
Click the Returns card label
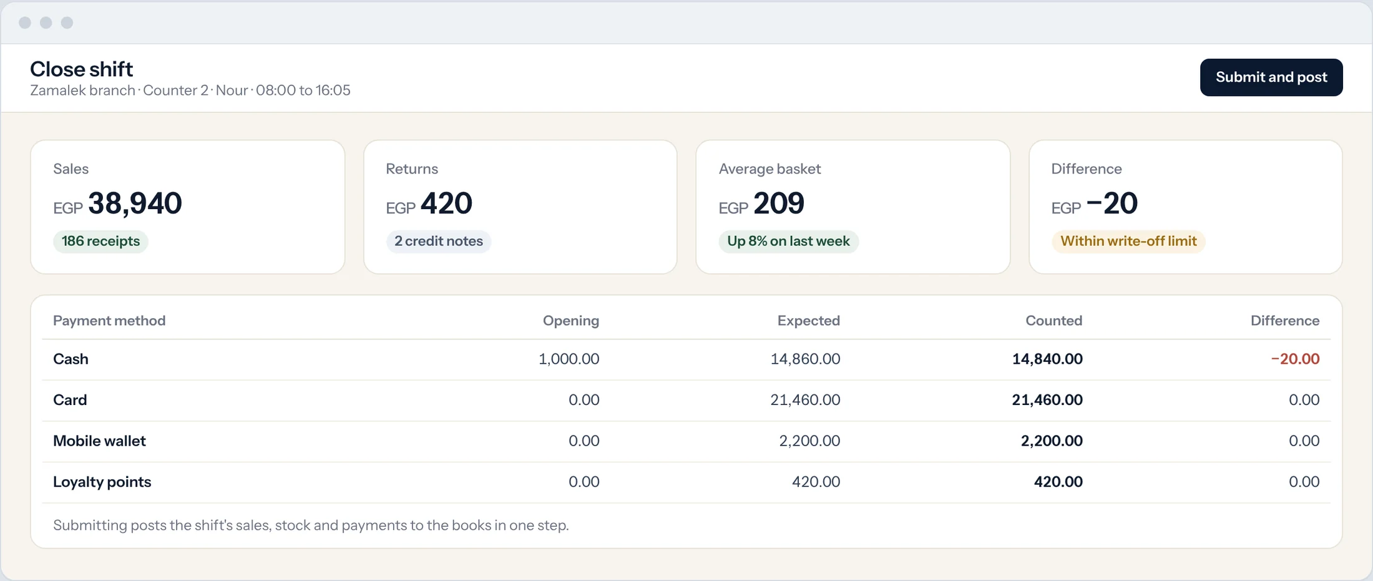(x=412, y=169)
